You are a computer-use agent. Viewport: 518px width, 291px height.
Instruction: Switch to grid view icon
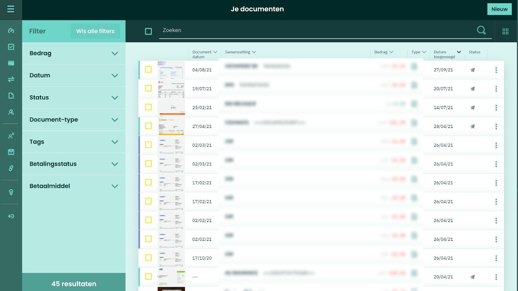[x=505, y=32]
